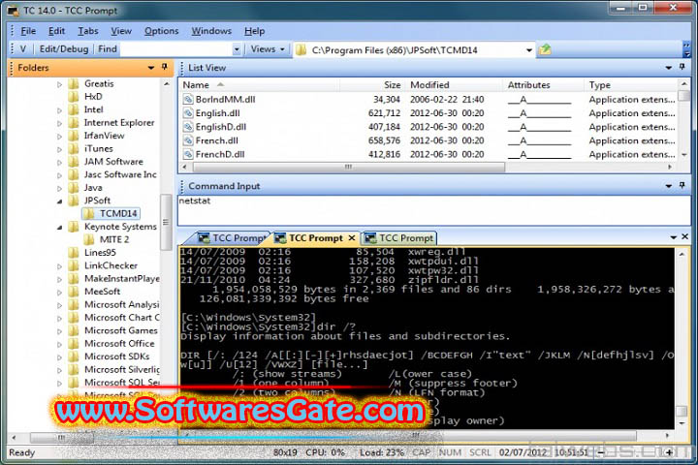Switch to the third TCC Prompt tab

point(399,238)
